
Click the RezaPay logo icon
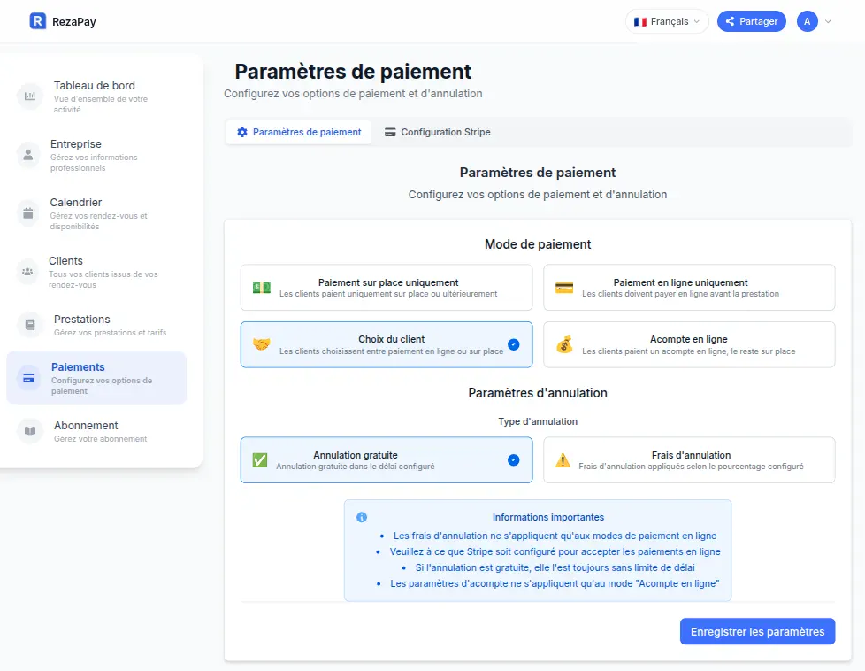point(37,21)
